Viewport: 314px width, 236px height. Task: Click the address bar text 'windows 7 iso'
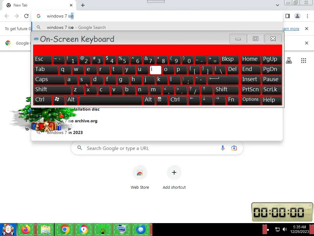60,16
